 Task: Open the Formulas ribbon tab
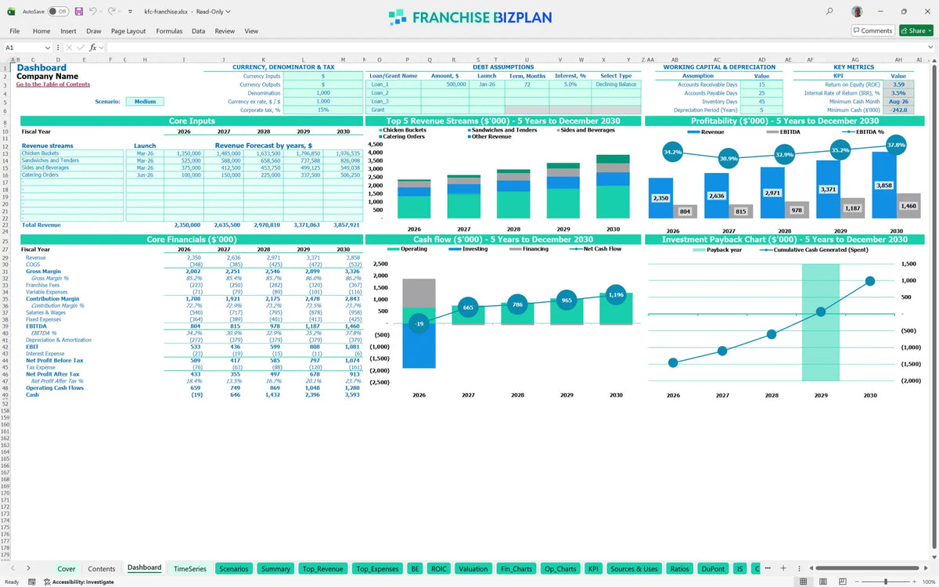tap(169, 31)
